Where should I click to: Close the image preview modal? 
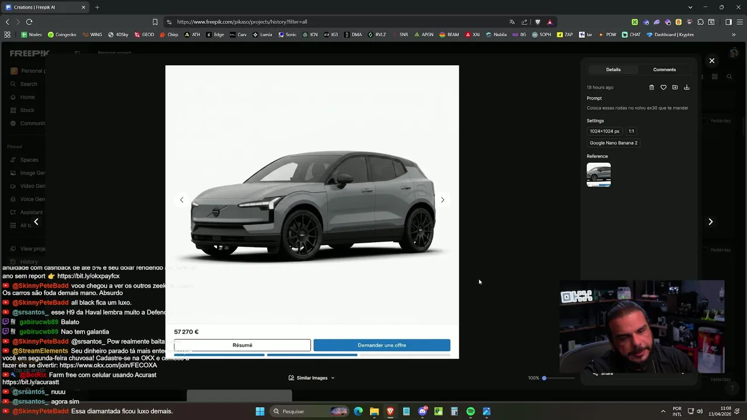[711, 61]
